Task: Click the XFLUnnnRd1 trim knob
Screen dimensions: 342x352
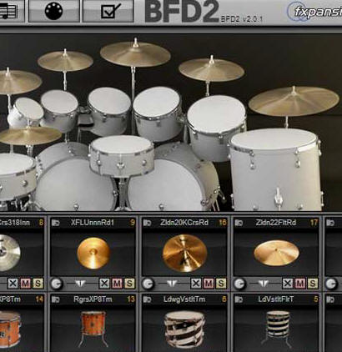Action: click(57, 284)
